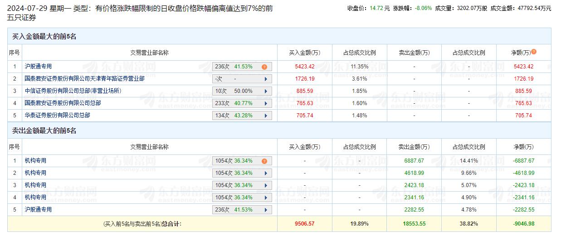Expand arrow in sell row 5 沪股通专用 badge

(266, 210)
